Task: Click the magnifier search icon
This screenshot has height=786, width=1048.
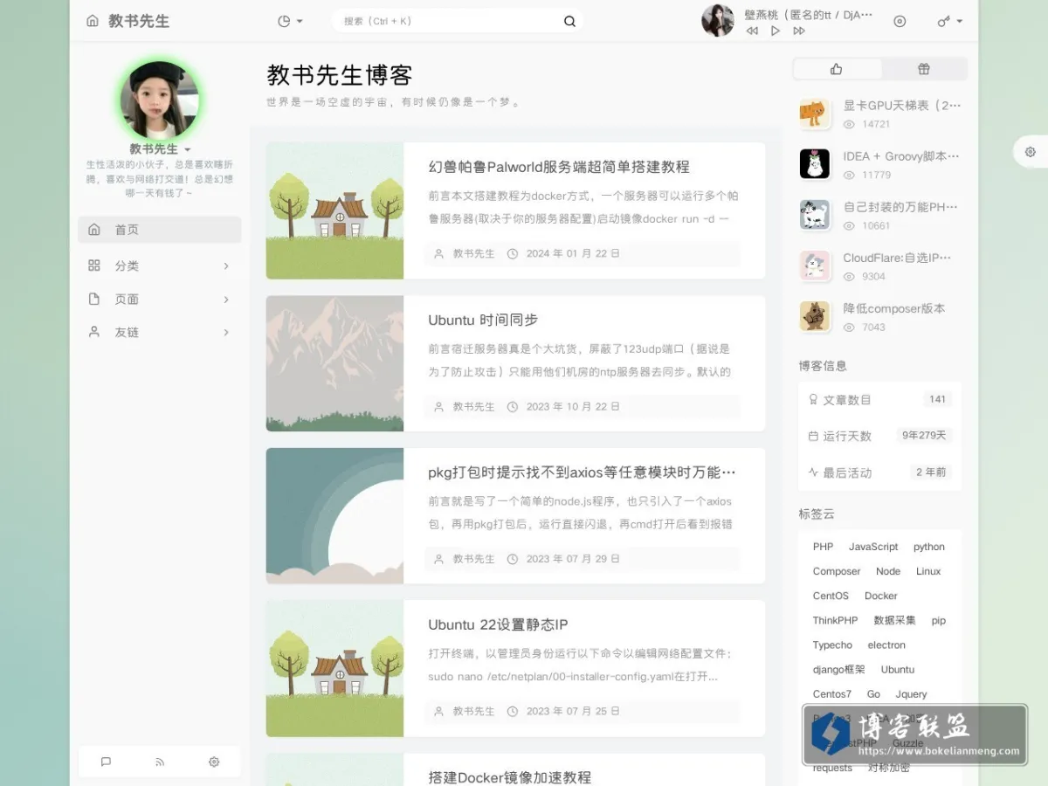Action: [569, 21]
